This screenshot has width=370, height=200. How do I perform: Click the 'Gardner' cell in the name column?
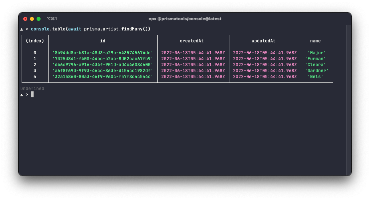click(x=316, y=71)
